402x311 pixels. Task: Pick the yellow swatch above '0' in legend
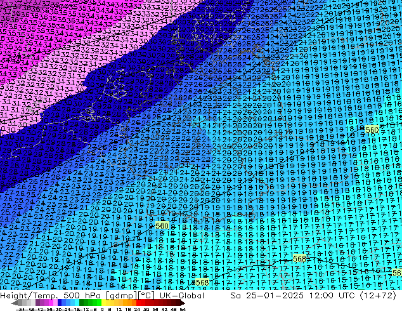[x=103, y=303]
